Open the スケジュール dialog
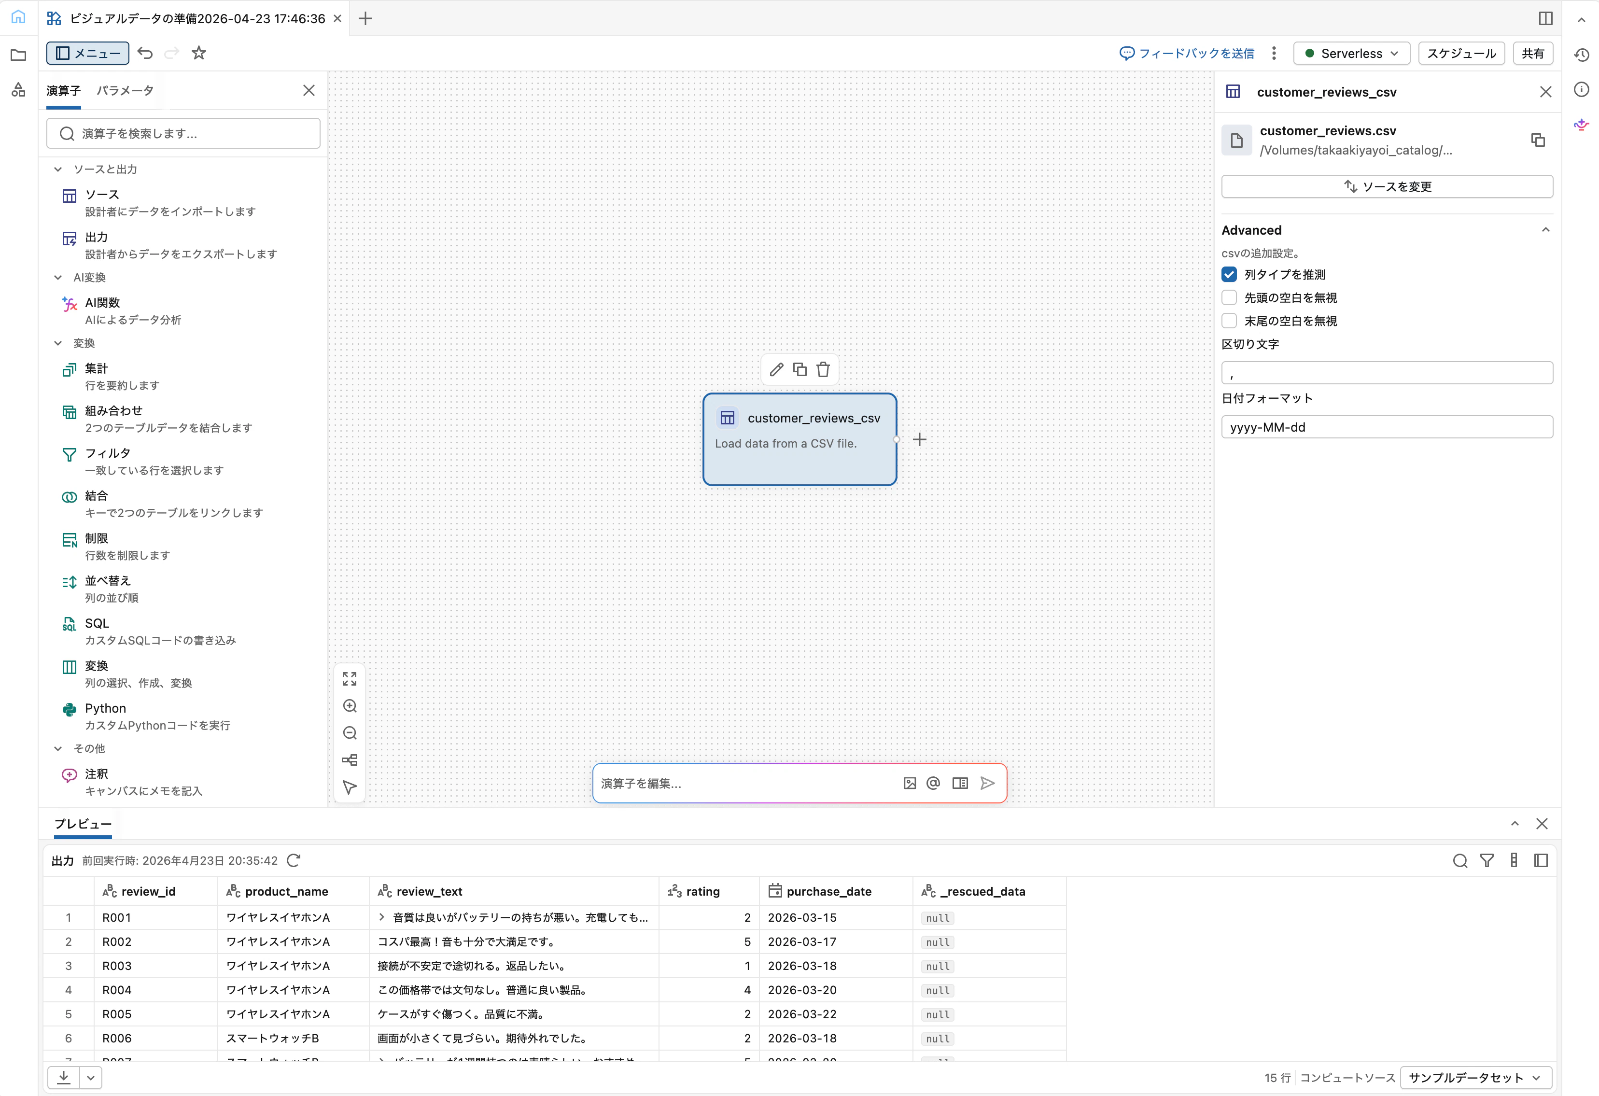This screenshot has width=1599, height=1096. pyautogui.click(x=1461, y=53)
